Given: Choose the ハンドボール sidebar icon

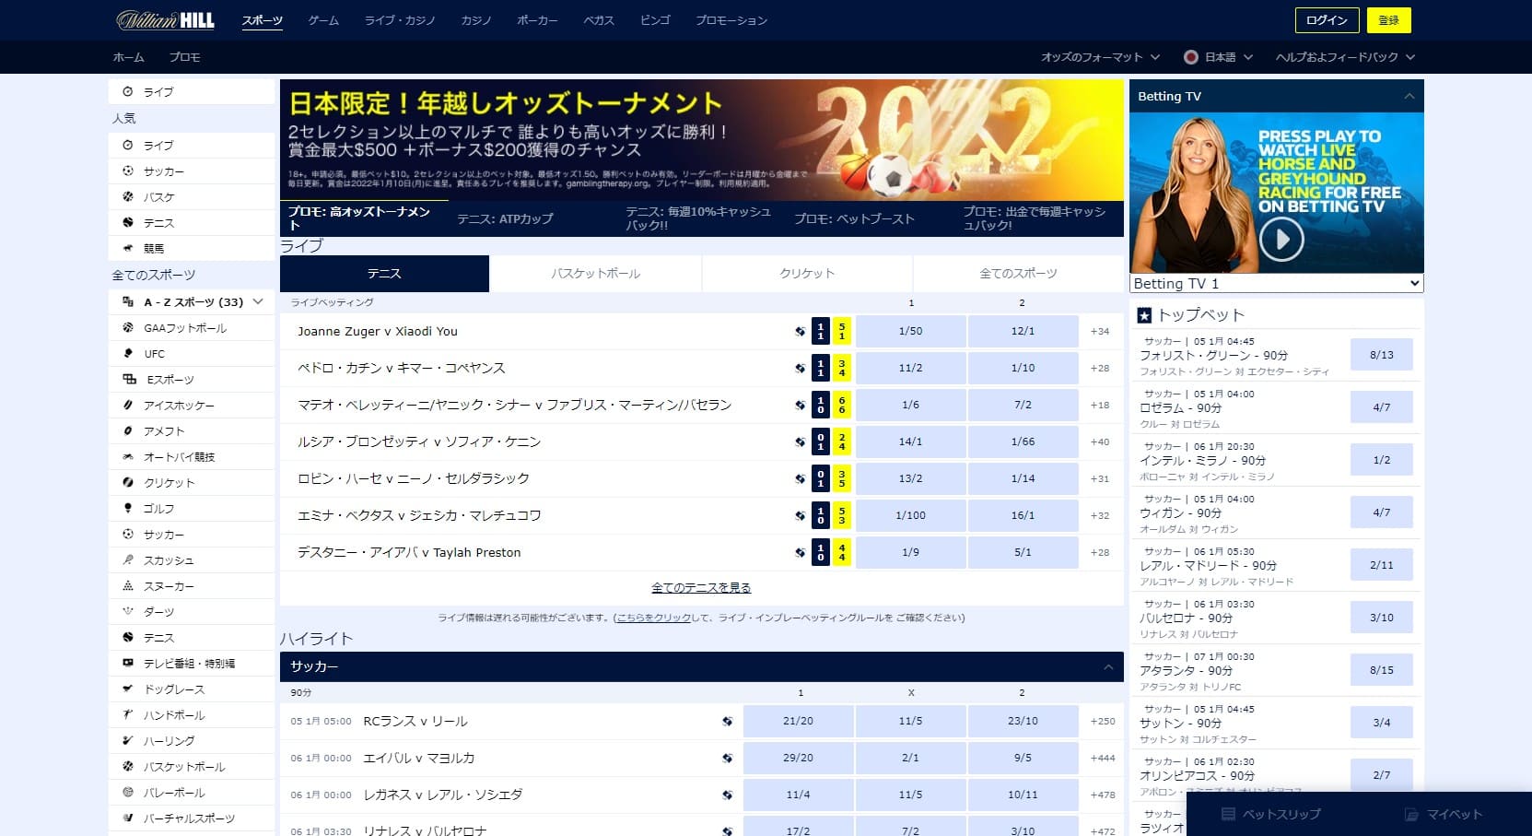Looking at the screenshot, I should (127, 714).
